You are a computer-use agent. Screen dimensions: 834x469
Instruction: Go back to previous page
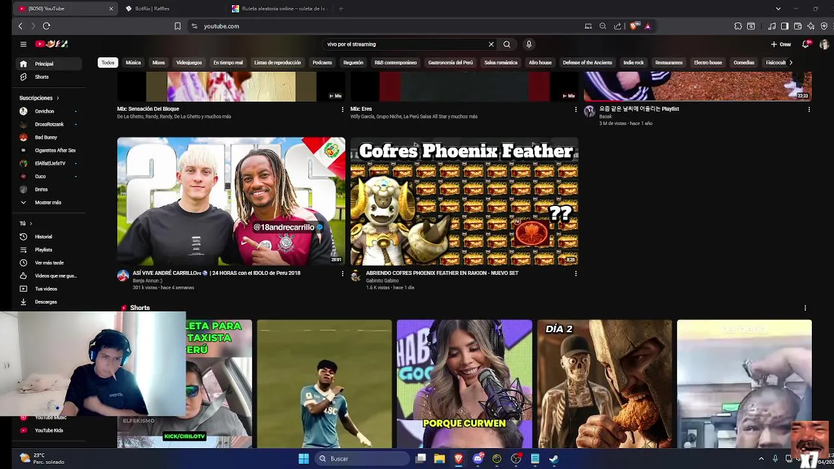[x=20, y=26]
